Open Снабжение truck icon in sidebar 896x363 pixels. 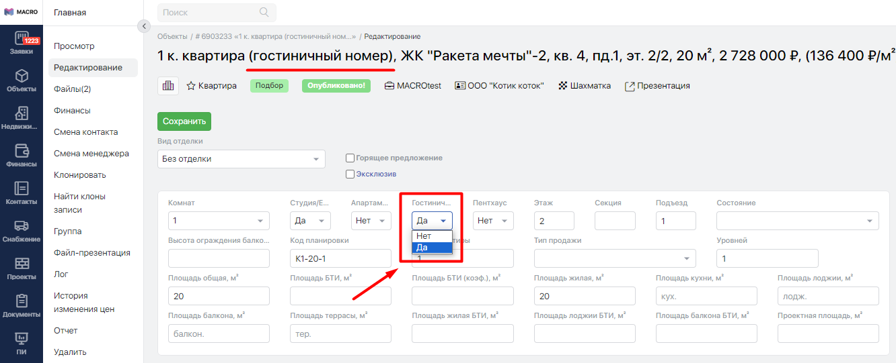[21, 230]
